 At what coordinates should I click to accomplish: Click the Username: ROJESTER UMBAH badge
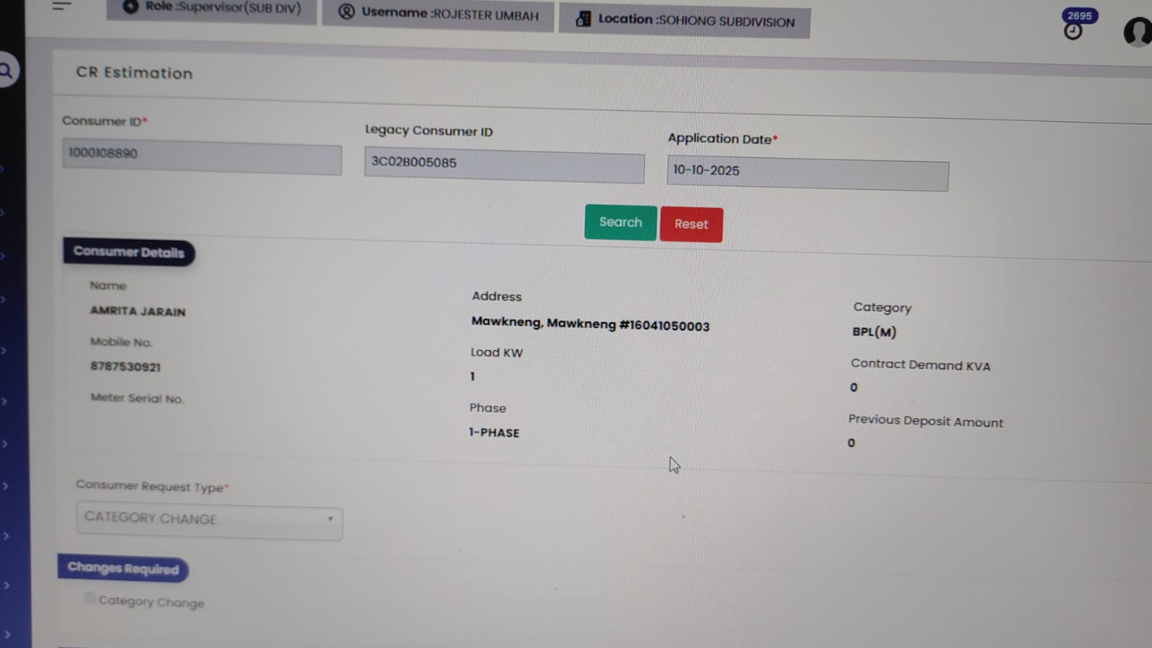click(438, 15)
